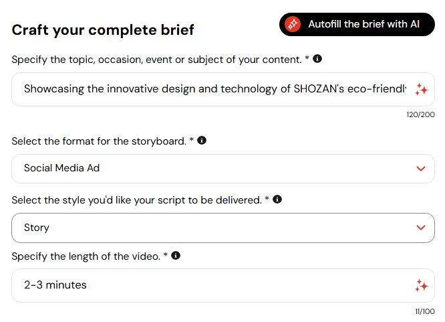This screenshot has width=445, height=322.
Task: Click the 120/200 character counter
Action: [x=420, y=114]
